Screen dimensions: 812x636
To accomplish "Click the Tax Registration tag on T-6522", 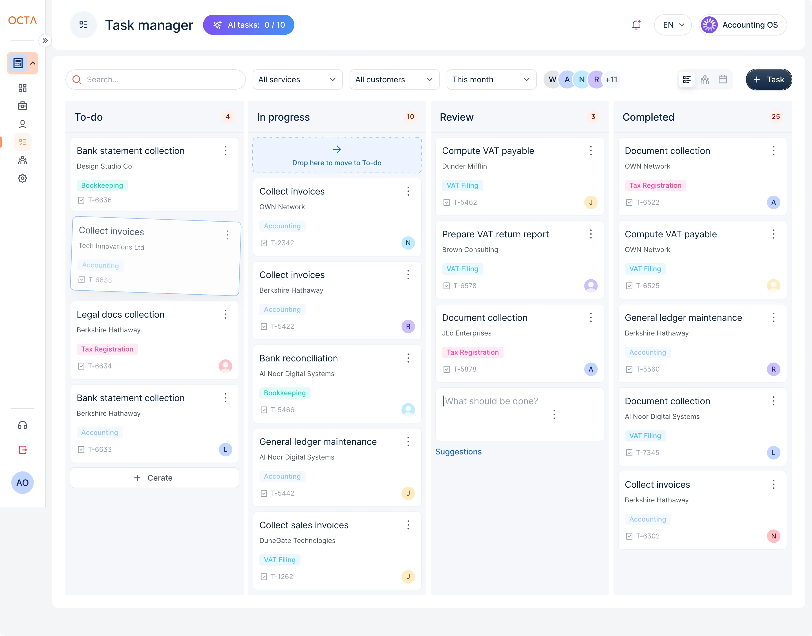I will click(x=655, y=185).
